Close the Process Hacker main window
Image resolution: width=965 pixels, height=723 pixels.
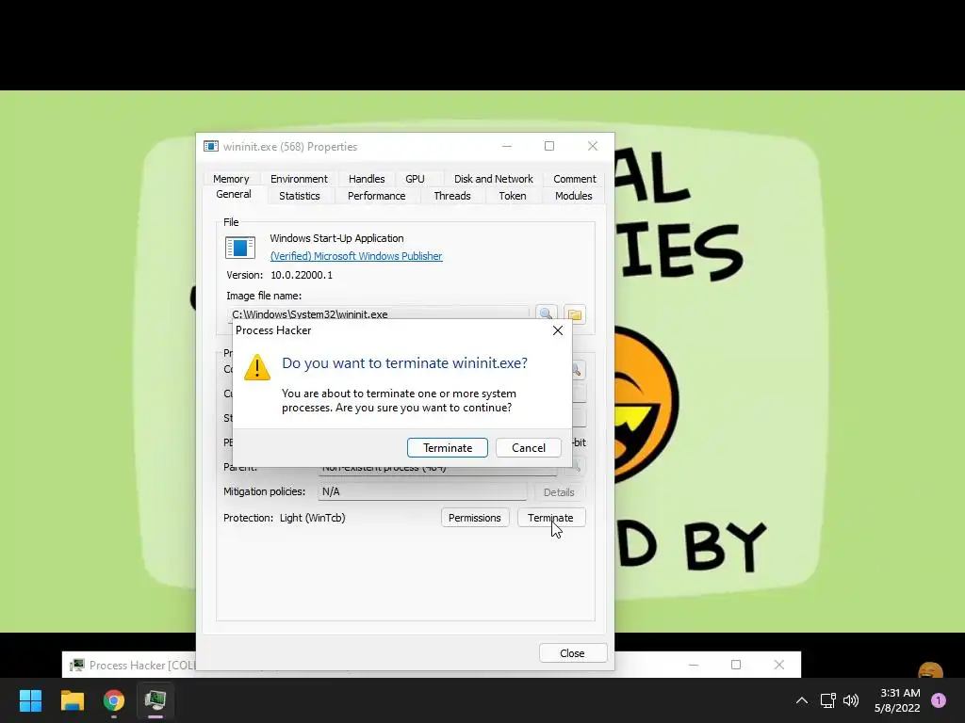(x=779, y=665)
